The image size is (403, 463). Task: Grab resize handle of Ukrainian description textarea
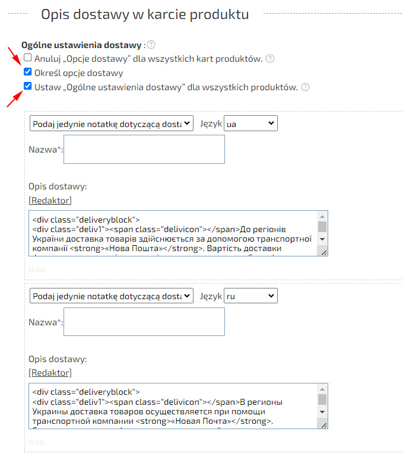click(x=324, y=253)
